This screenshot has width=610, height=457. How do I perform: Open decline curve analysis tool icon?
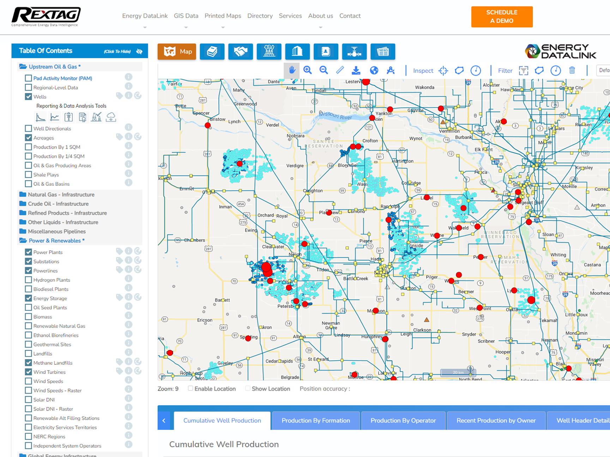(41, 117)
